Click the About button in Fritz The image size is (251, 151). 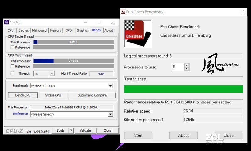184,135
